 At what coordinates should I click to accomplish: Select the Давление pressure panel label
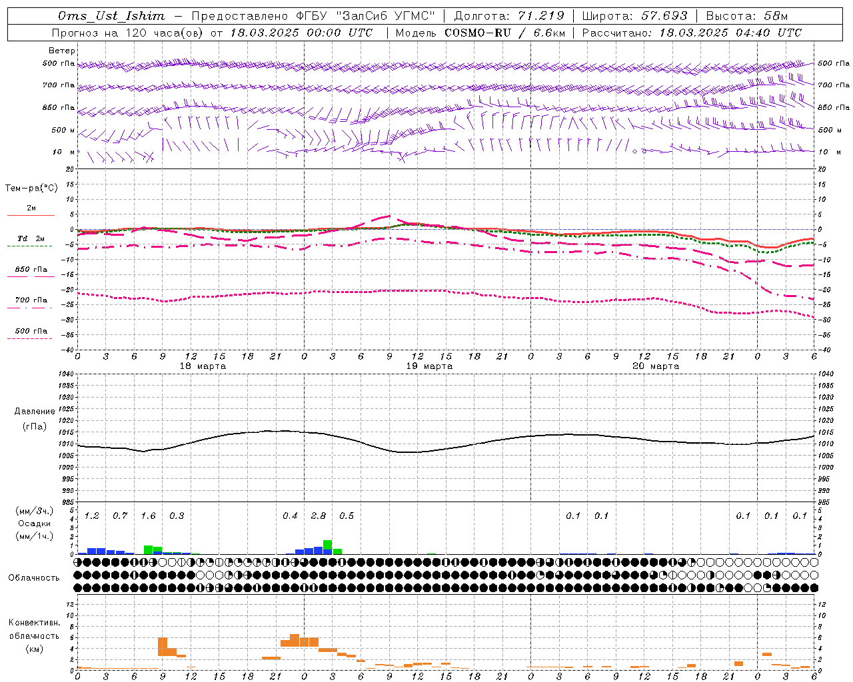35,412
